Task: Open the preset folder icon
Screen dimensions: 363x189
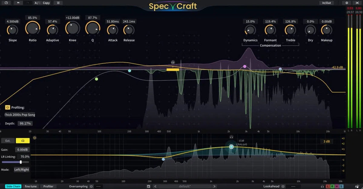Action: (x=6, y=3)
